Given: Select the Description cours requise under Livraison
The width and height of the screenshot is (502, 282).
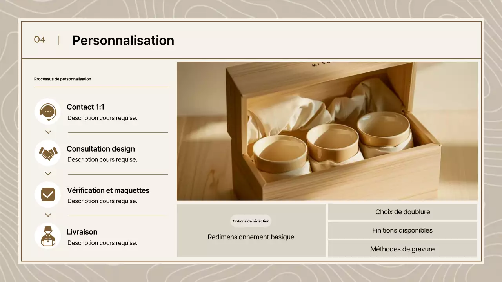Looking at the screenshot, I should (x=102, y=243).
